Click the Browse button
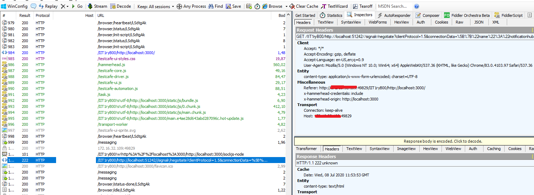Image resolution: width=534 pixels, height=195 pixels. pos(272,6)
